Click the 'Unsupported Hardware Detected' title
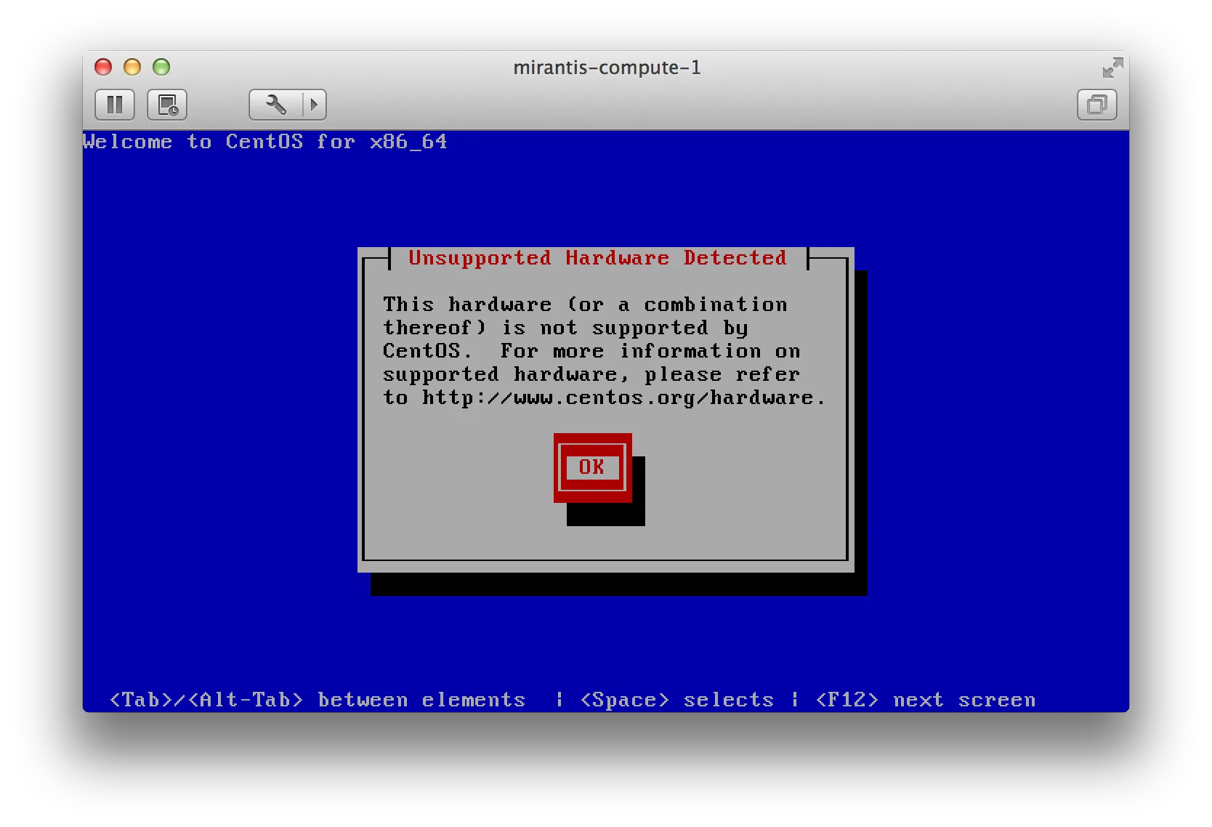Viewport: 1212px width, 827px height. pos(597,258)
